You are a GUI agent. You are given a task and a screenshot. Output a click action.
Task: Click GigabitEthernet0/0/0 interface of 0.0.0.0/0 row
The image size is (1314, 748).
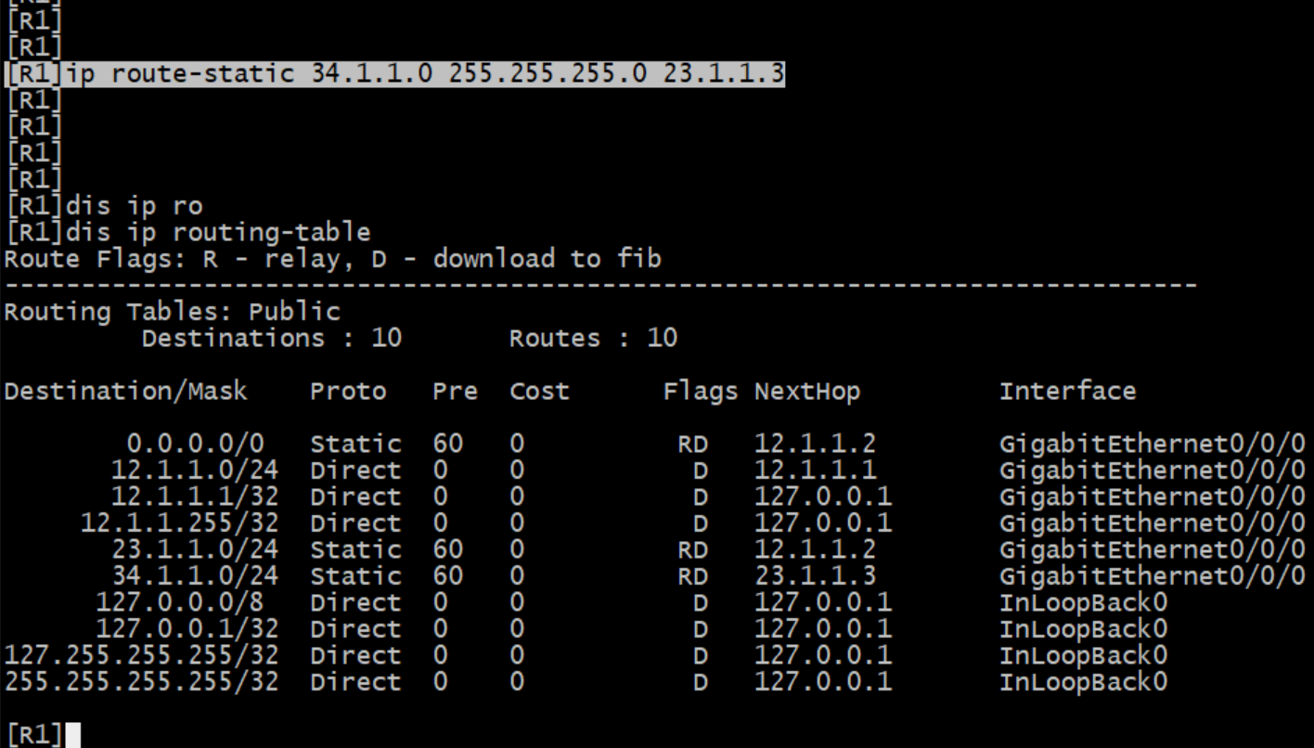pos(1152,445)
